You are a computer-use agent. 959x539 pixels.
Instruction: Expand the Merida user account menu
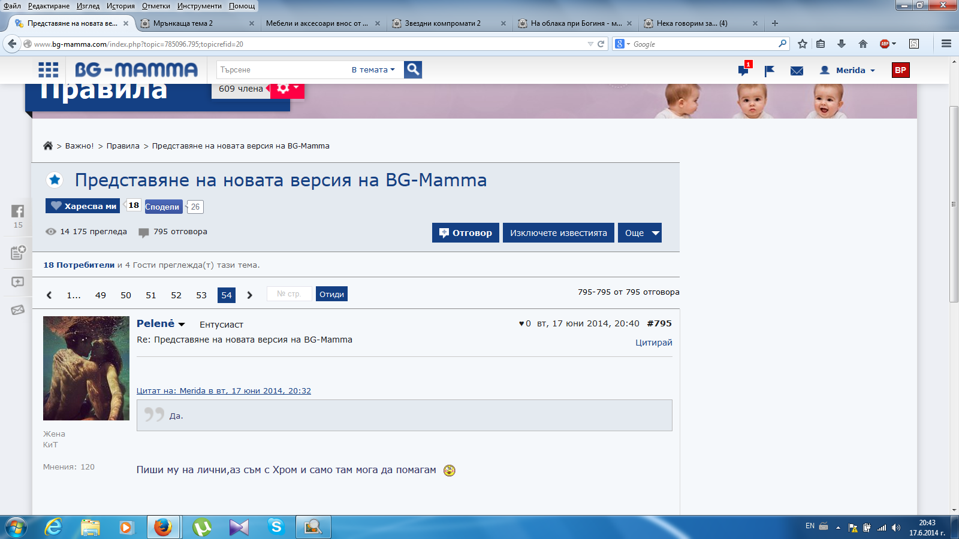click(x=848, y=70)
